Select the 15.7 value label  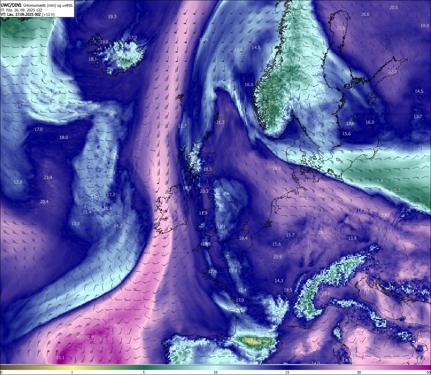click(290, 235)
